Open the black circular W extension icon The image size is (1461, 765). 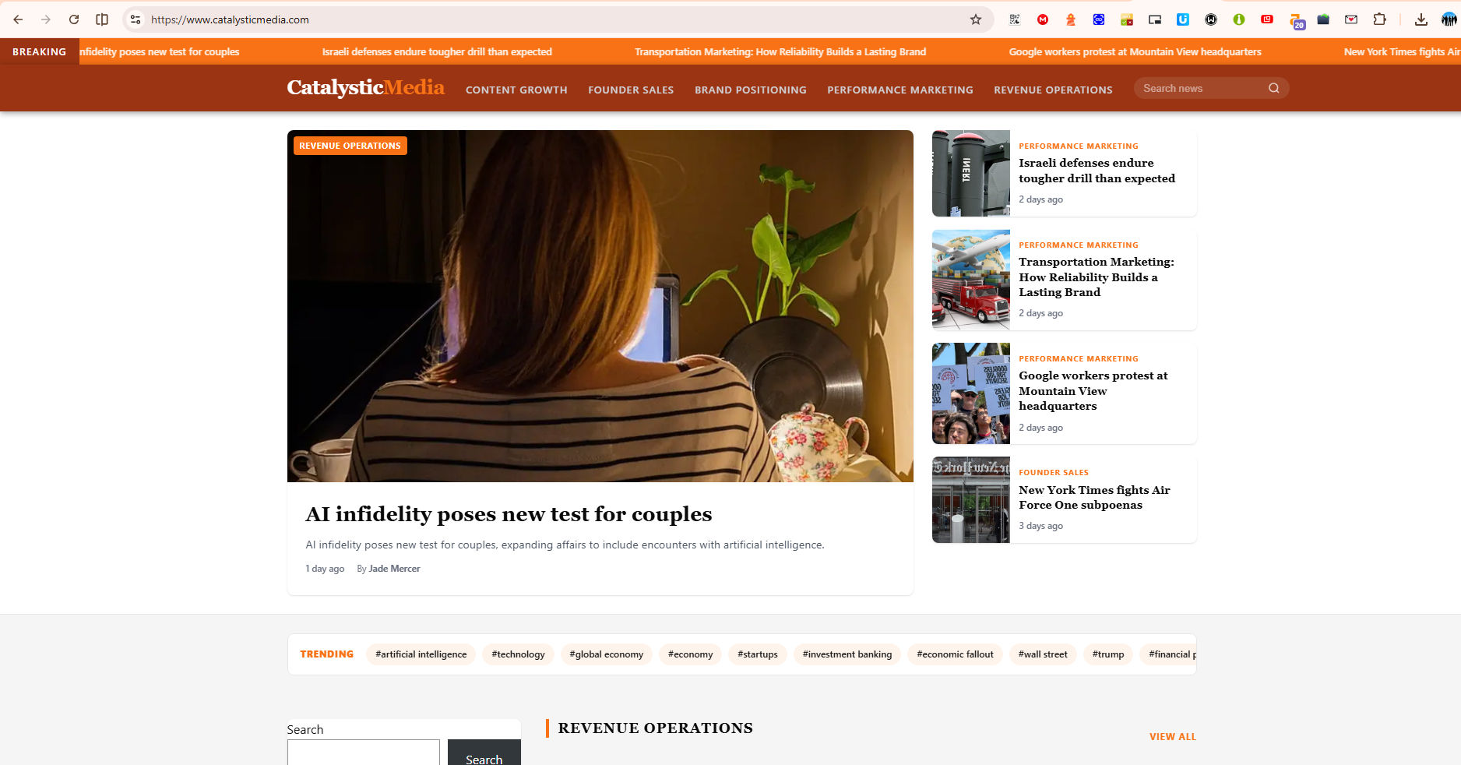(1211, 19)
